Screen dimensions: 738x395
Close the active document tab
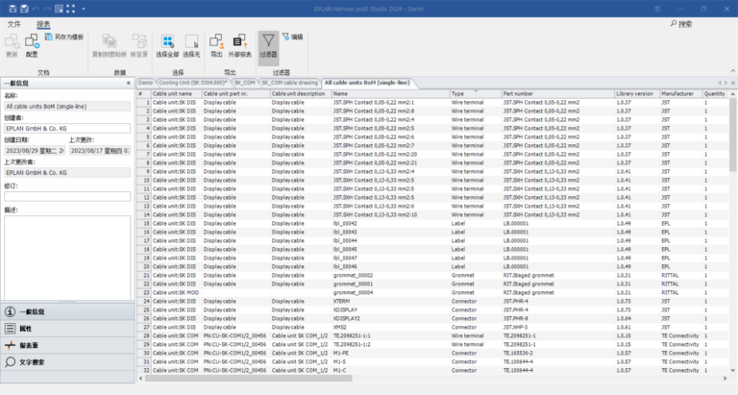coord(733,83)
